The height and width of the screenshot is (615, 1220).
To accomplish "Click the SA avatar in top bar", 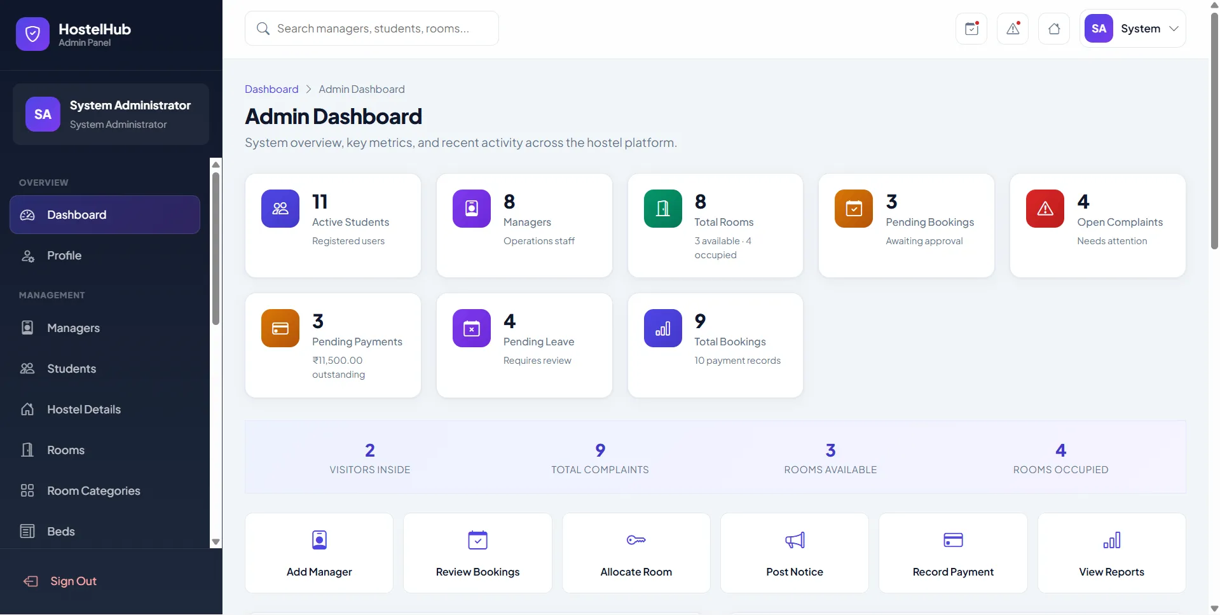I will [x=1099, y=29].
